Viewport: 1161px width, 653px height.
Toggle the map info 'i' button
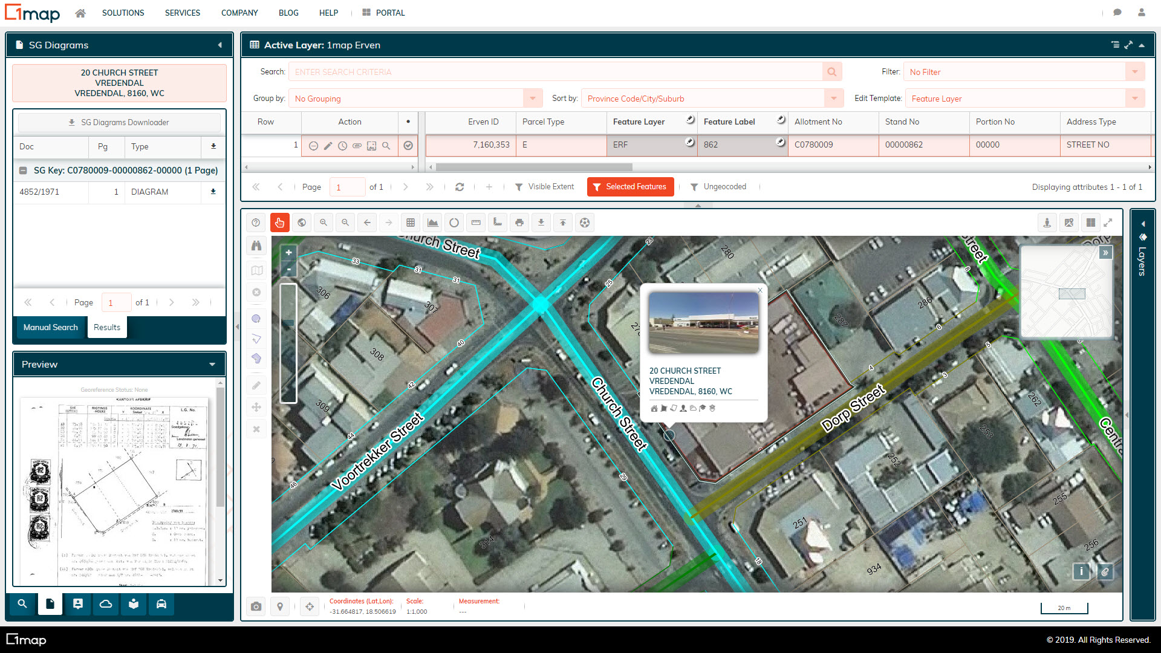pos(1082,571)
